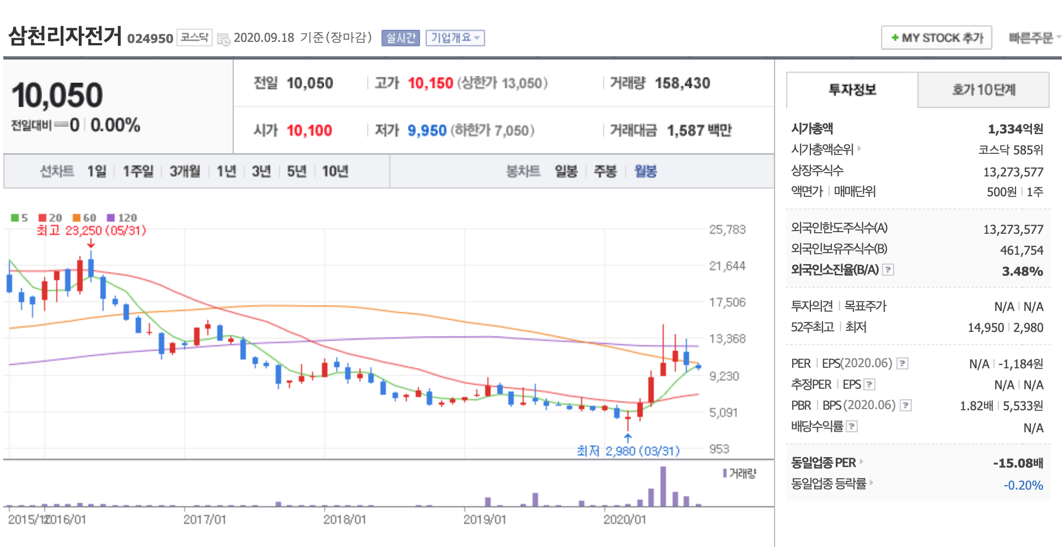Click the 2017/01 axis label
The width and height of the screenshot is (1064, 547).
(205, 519)
